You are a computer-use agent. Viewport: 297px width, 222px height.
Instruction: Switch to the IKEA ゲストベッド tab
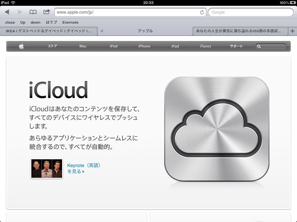49,31
